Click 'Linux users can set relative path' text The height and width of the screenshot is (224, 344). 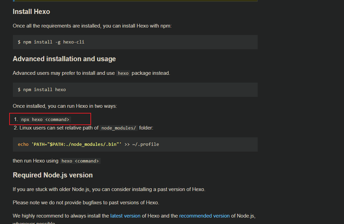59,128
